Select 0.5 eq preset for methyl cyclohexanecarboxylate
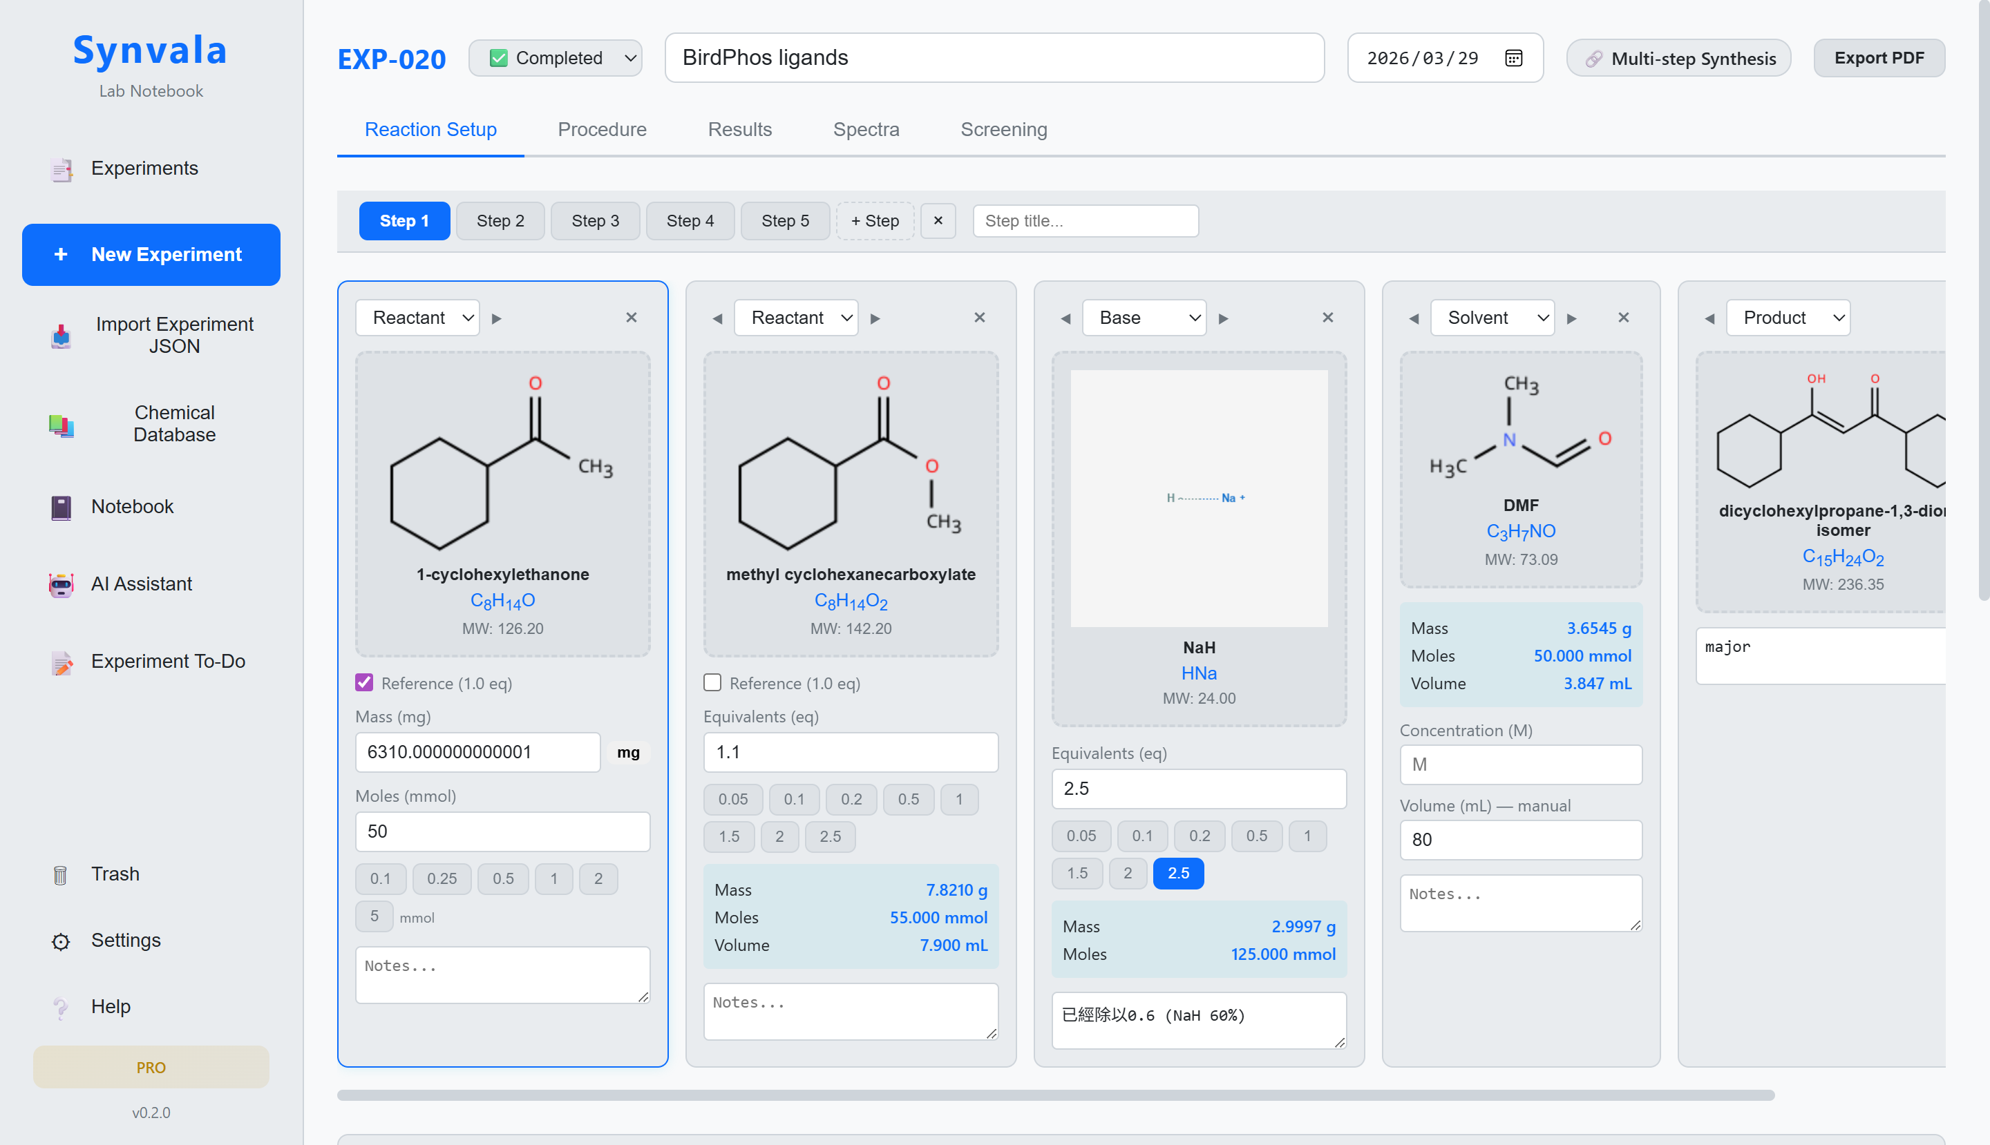The width and height of the screenshot is (1990, 1145). tap(908, 800)
